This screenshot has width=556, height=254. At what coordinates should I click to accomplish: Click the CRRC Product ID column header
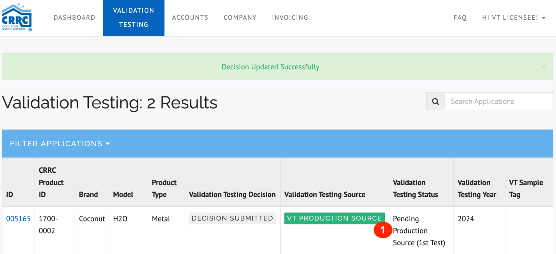click(51, 182)
